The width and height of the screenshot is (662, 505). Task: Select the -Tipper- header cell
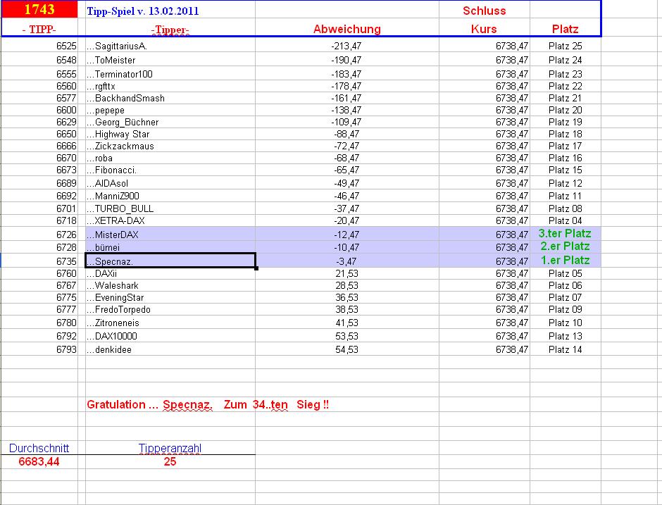click(x=170, y=29)
